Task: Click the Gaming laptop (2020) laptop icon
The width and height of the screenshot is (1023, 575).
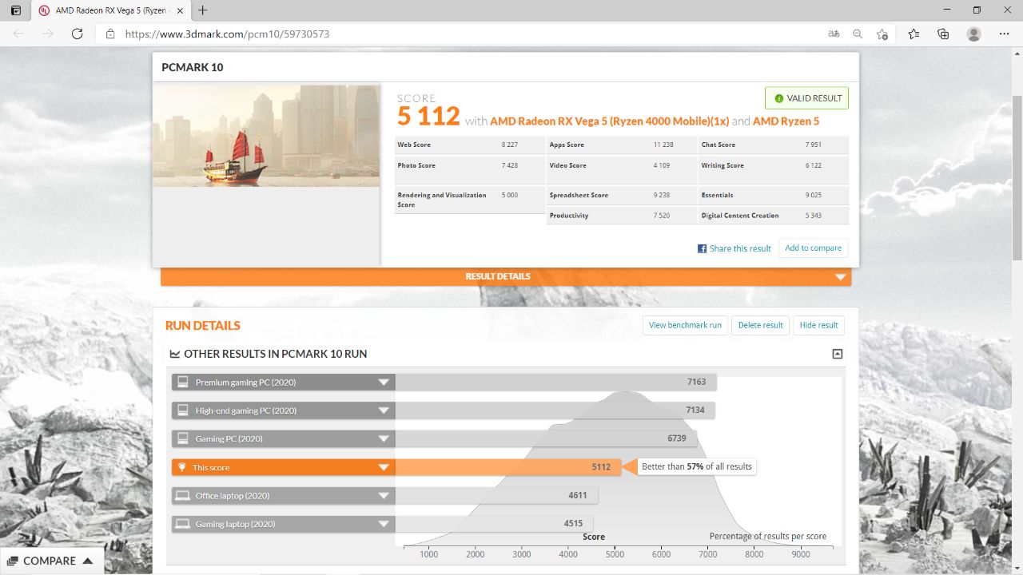Action: point(183,524)
